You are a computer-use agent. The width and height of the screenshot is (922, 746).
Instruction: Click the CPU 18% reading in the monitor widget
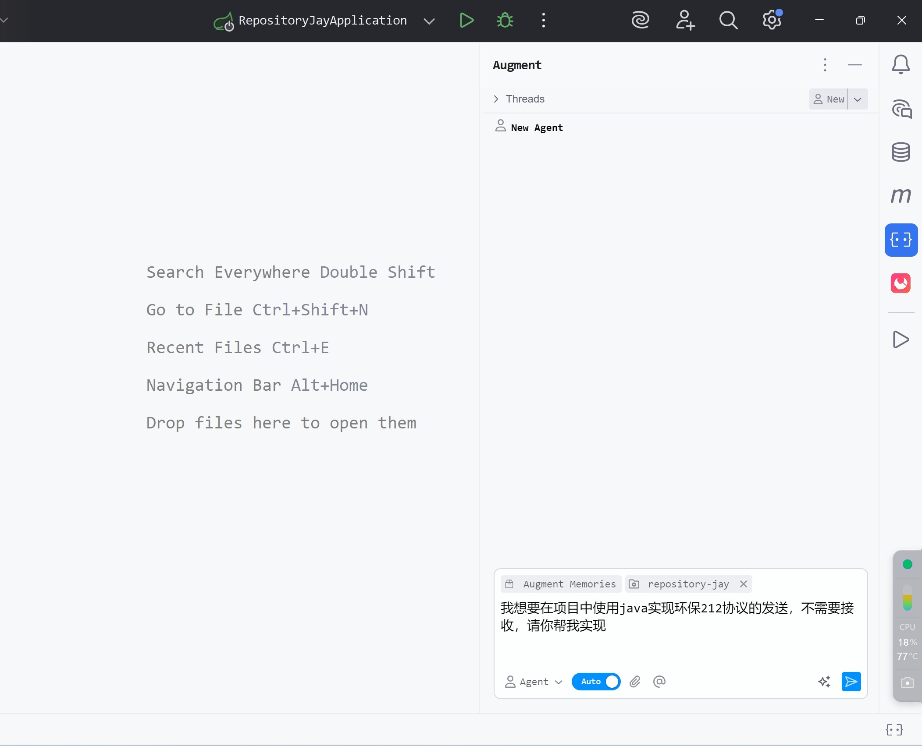[x=907, y=642]
